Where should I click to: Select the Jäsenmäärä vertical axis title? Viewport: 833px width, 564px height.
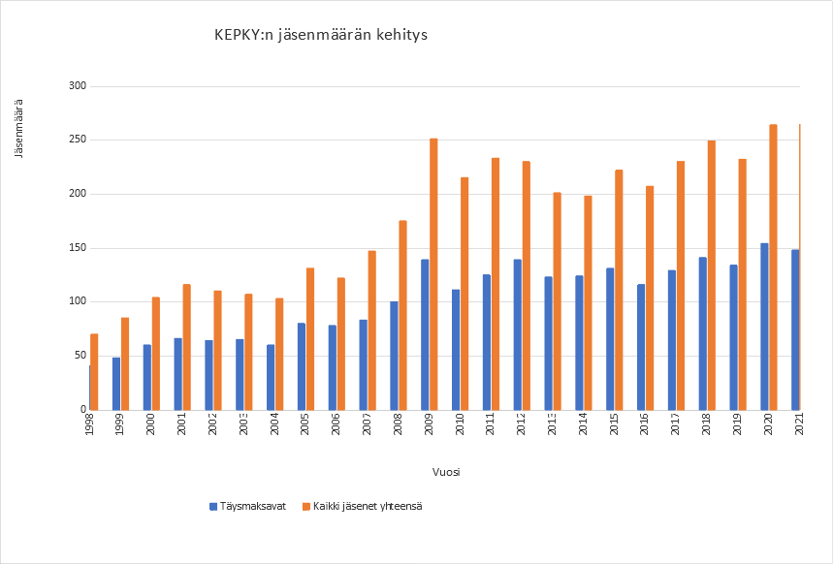click(18, 129)
